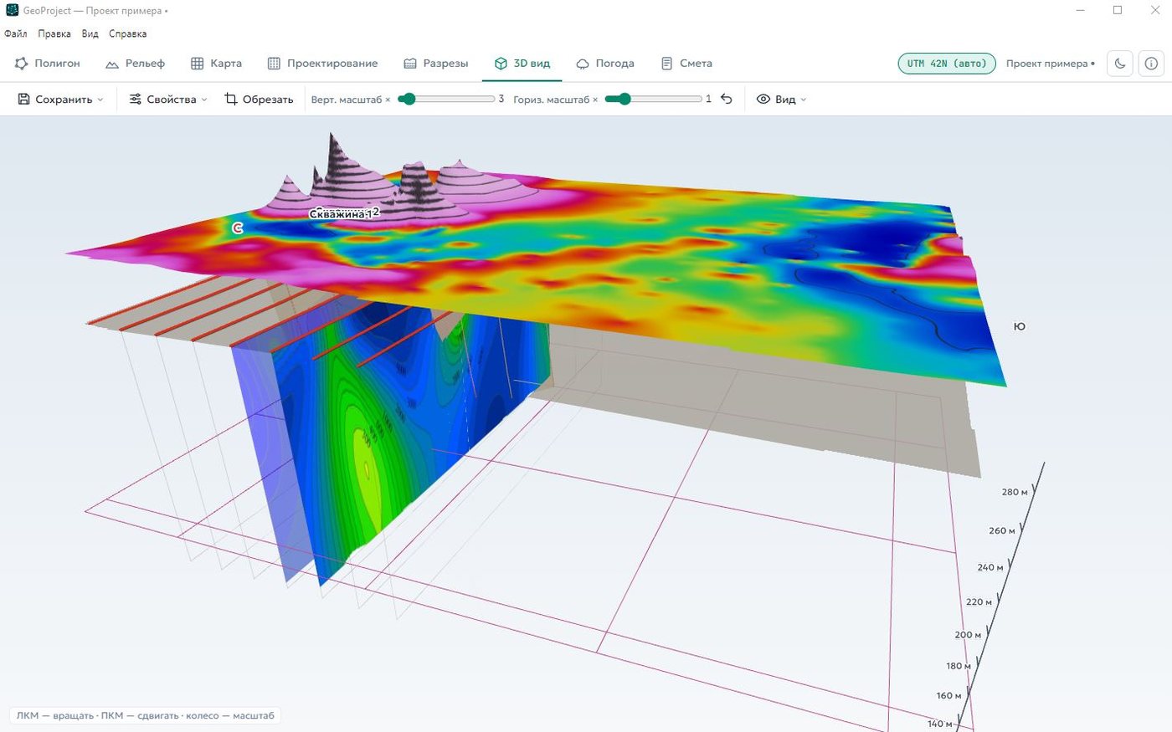Select the 3D вид tab
Image resolution: width=1172 pixels, height=732 pixels.
[522, 64]
